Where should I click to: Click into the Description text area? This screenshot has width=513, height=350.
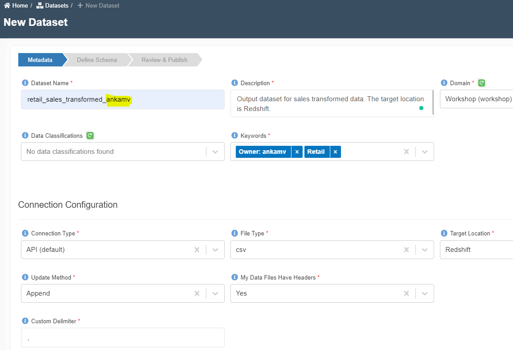tap(331, 103)
